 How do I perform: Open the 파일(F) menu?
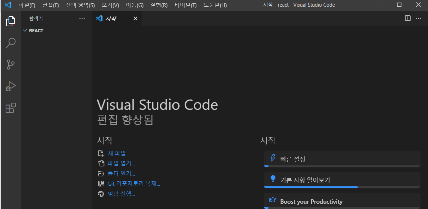click(x=27, y=5)
